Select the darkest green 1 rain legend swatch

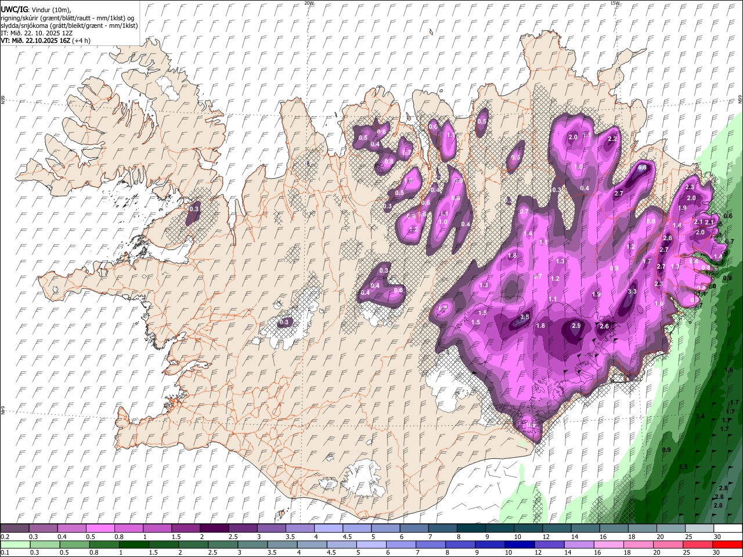pyautogui.click(x=134, y=545)
